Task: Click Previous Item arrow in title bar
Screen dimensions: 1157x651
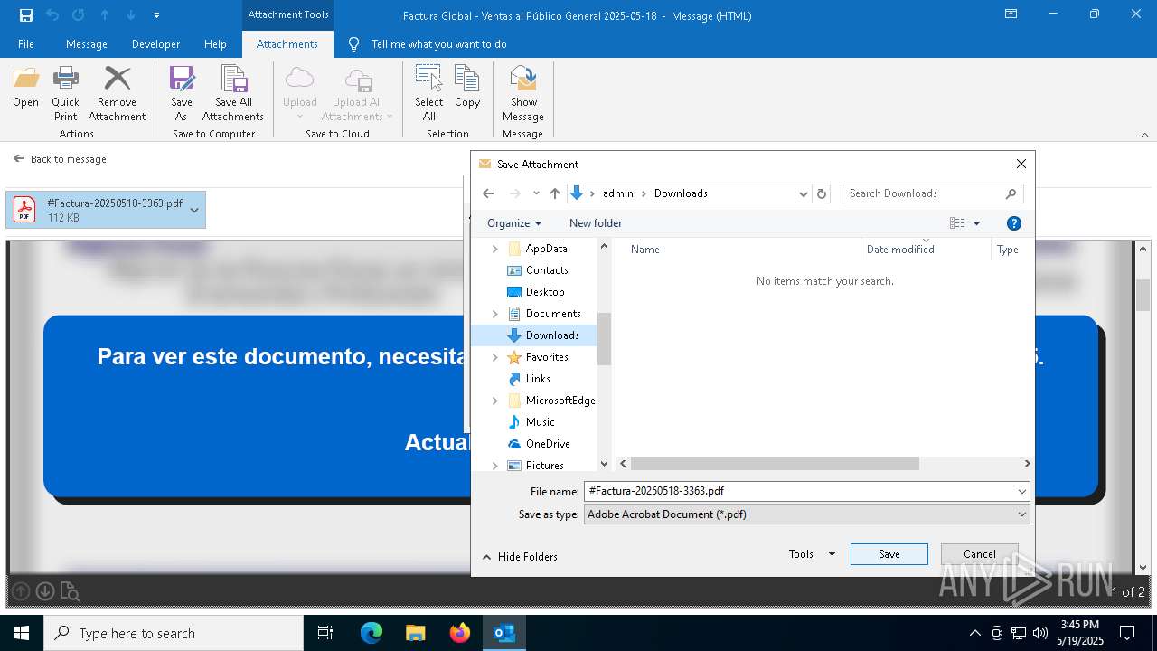Action: [x=105, y=14]
